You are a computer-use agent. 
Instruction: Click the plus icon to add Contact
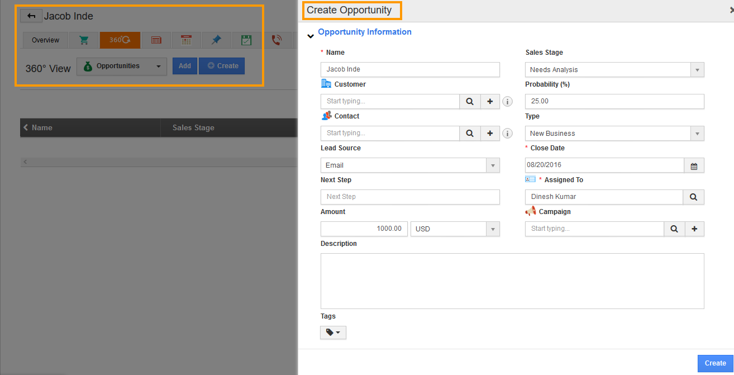[490, 133]
